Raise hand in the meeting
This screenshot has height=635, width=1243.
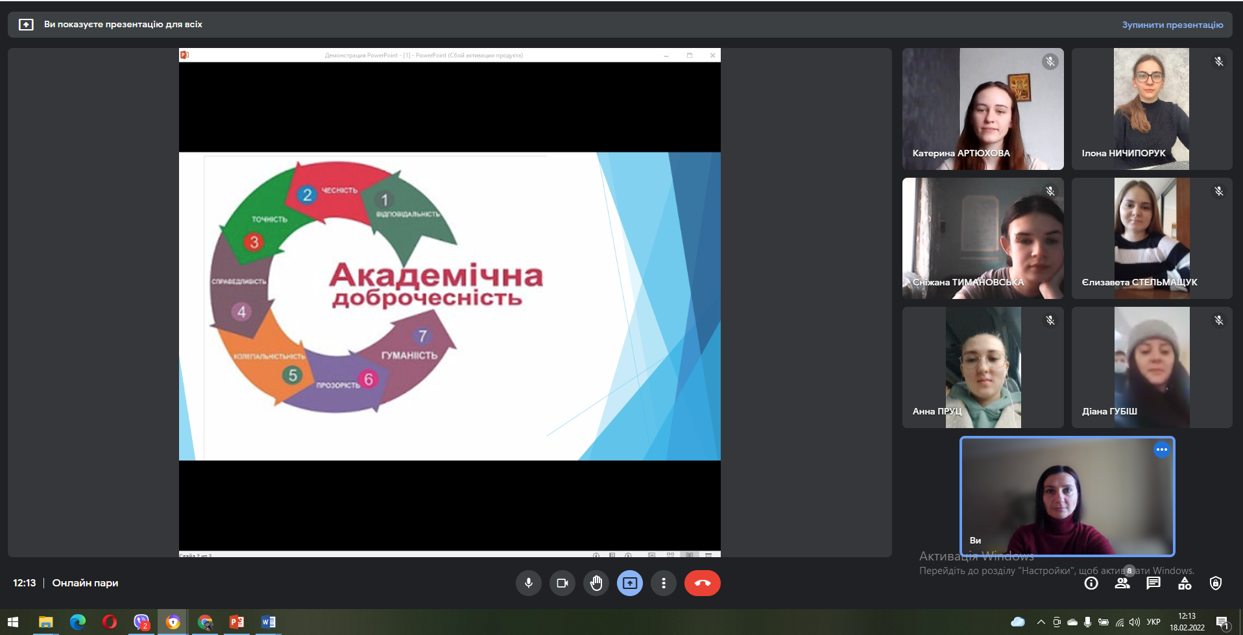coord(596,583)
